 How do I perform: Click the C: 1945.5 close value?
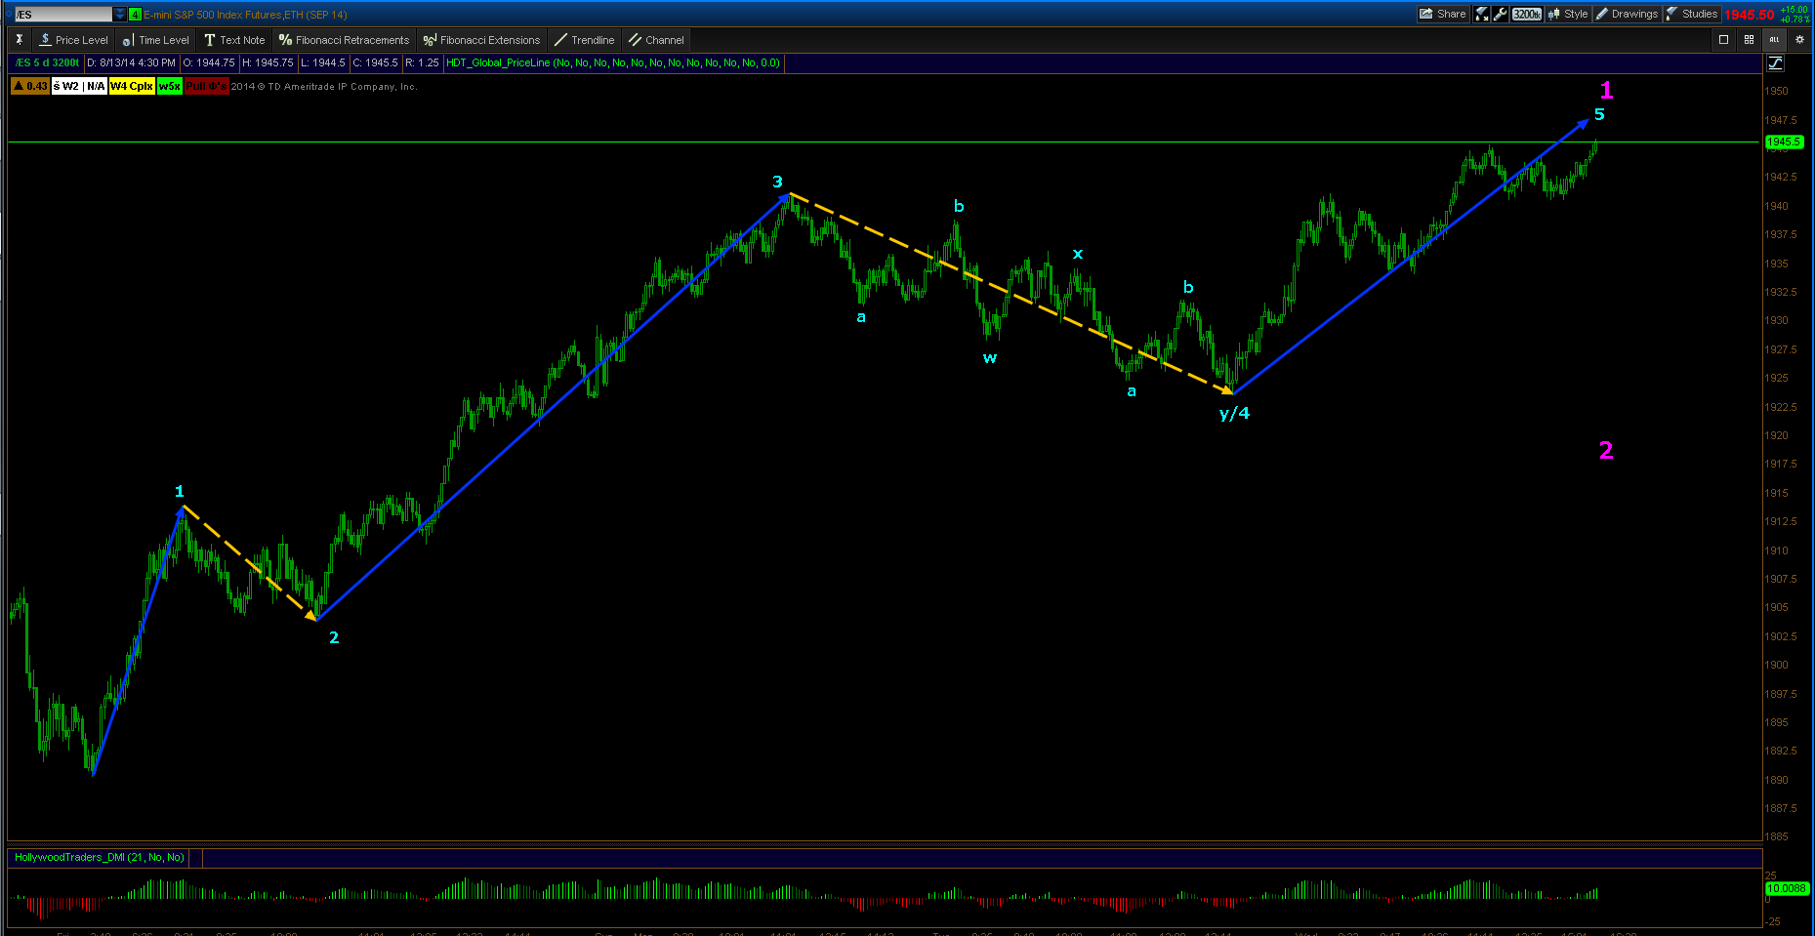(376, 62)
